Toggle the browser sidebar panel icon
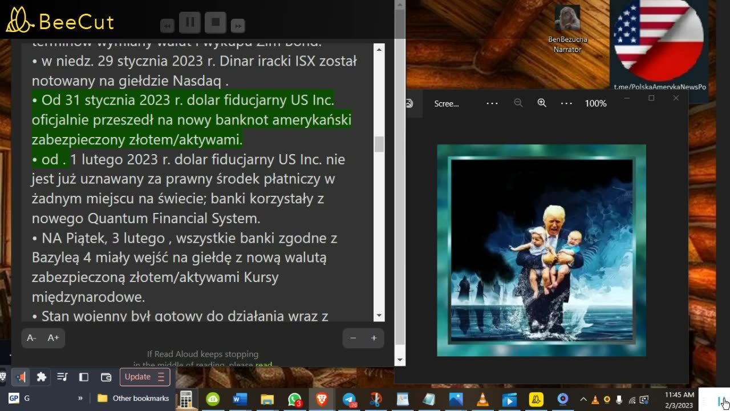Image resolution: width=730 pixels, height=411 pixels. coord(84,377)
